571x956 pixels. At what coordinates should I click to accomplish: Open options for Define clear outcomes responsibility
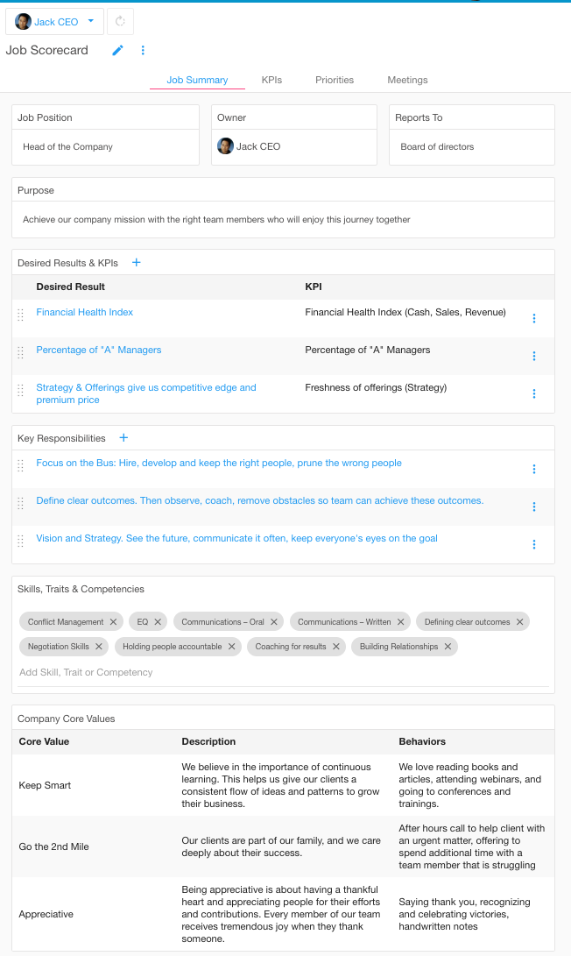[534, 506]
